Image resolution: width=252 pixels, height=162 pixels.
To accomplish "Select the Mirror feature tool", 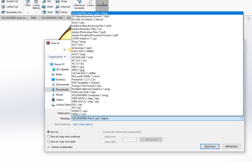I will pyautogui.click(x=62, y=12).
